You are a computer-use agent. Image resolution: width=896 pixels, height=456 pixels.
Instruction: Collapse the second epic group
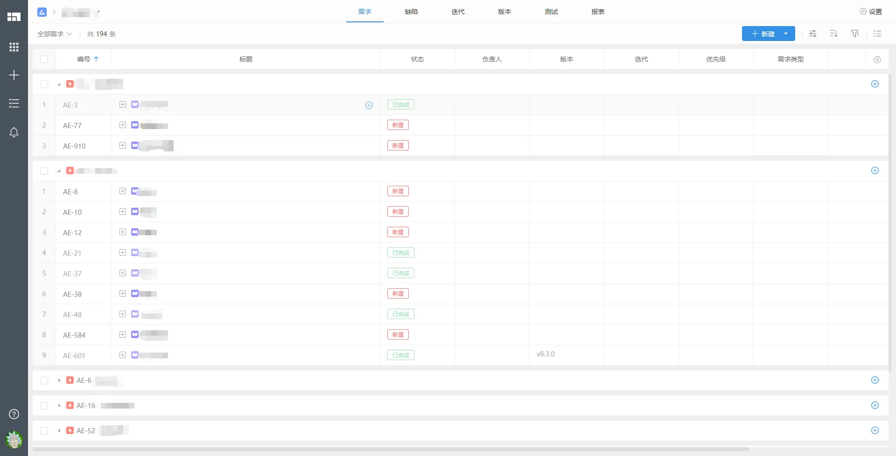point(59,171)
